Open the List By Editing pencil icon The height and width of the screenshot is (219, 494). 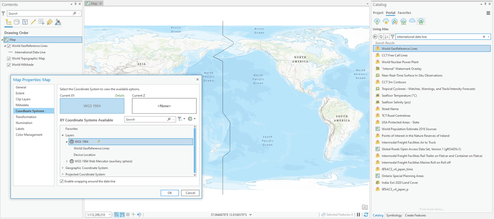point(33,22)
